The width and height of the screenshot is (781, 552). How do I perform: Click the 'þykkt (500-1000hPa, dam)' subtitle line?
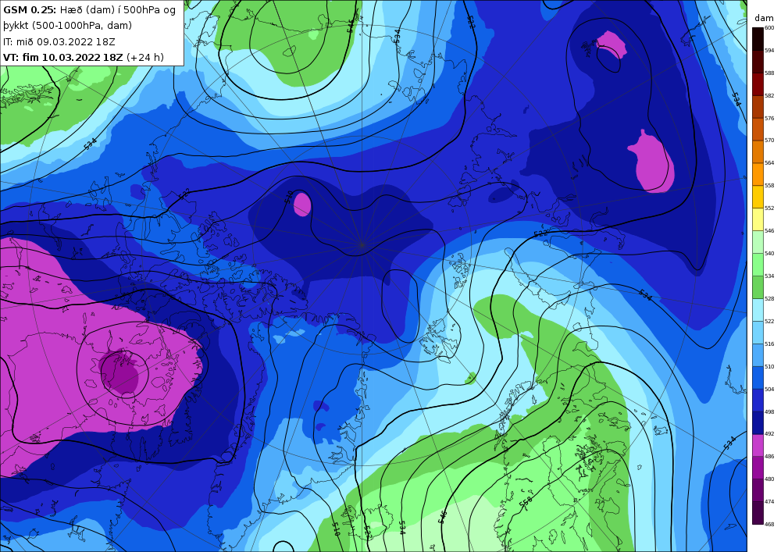click(68, 26)
